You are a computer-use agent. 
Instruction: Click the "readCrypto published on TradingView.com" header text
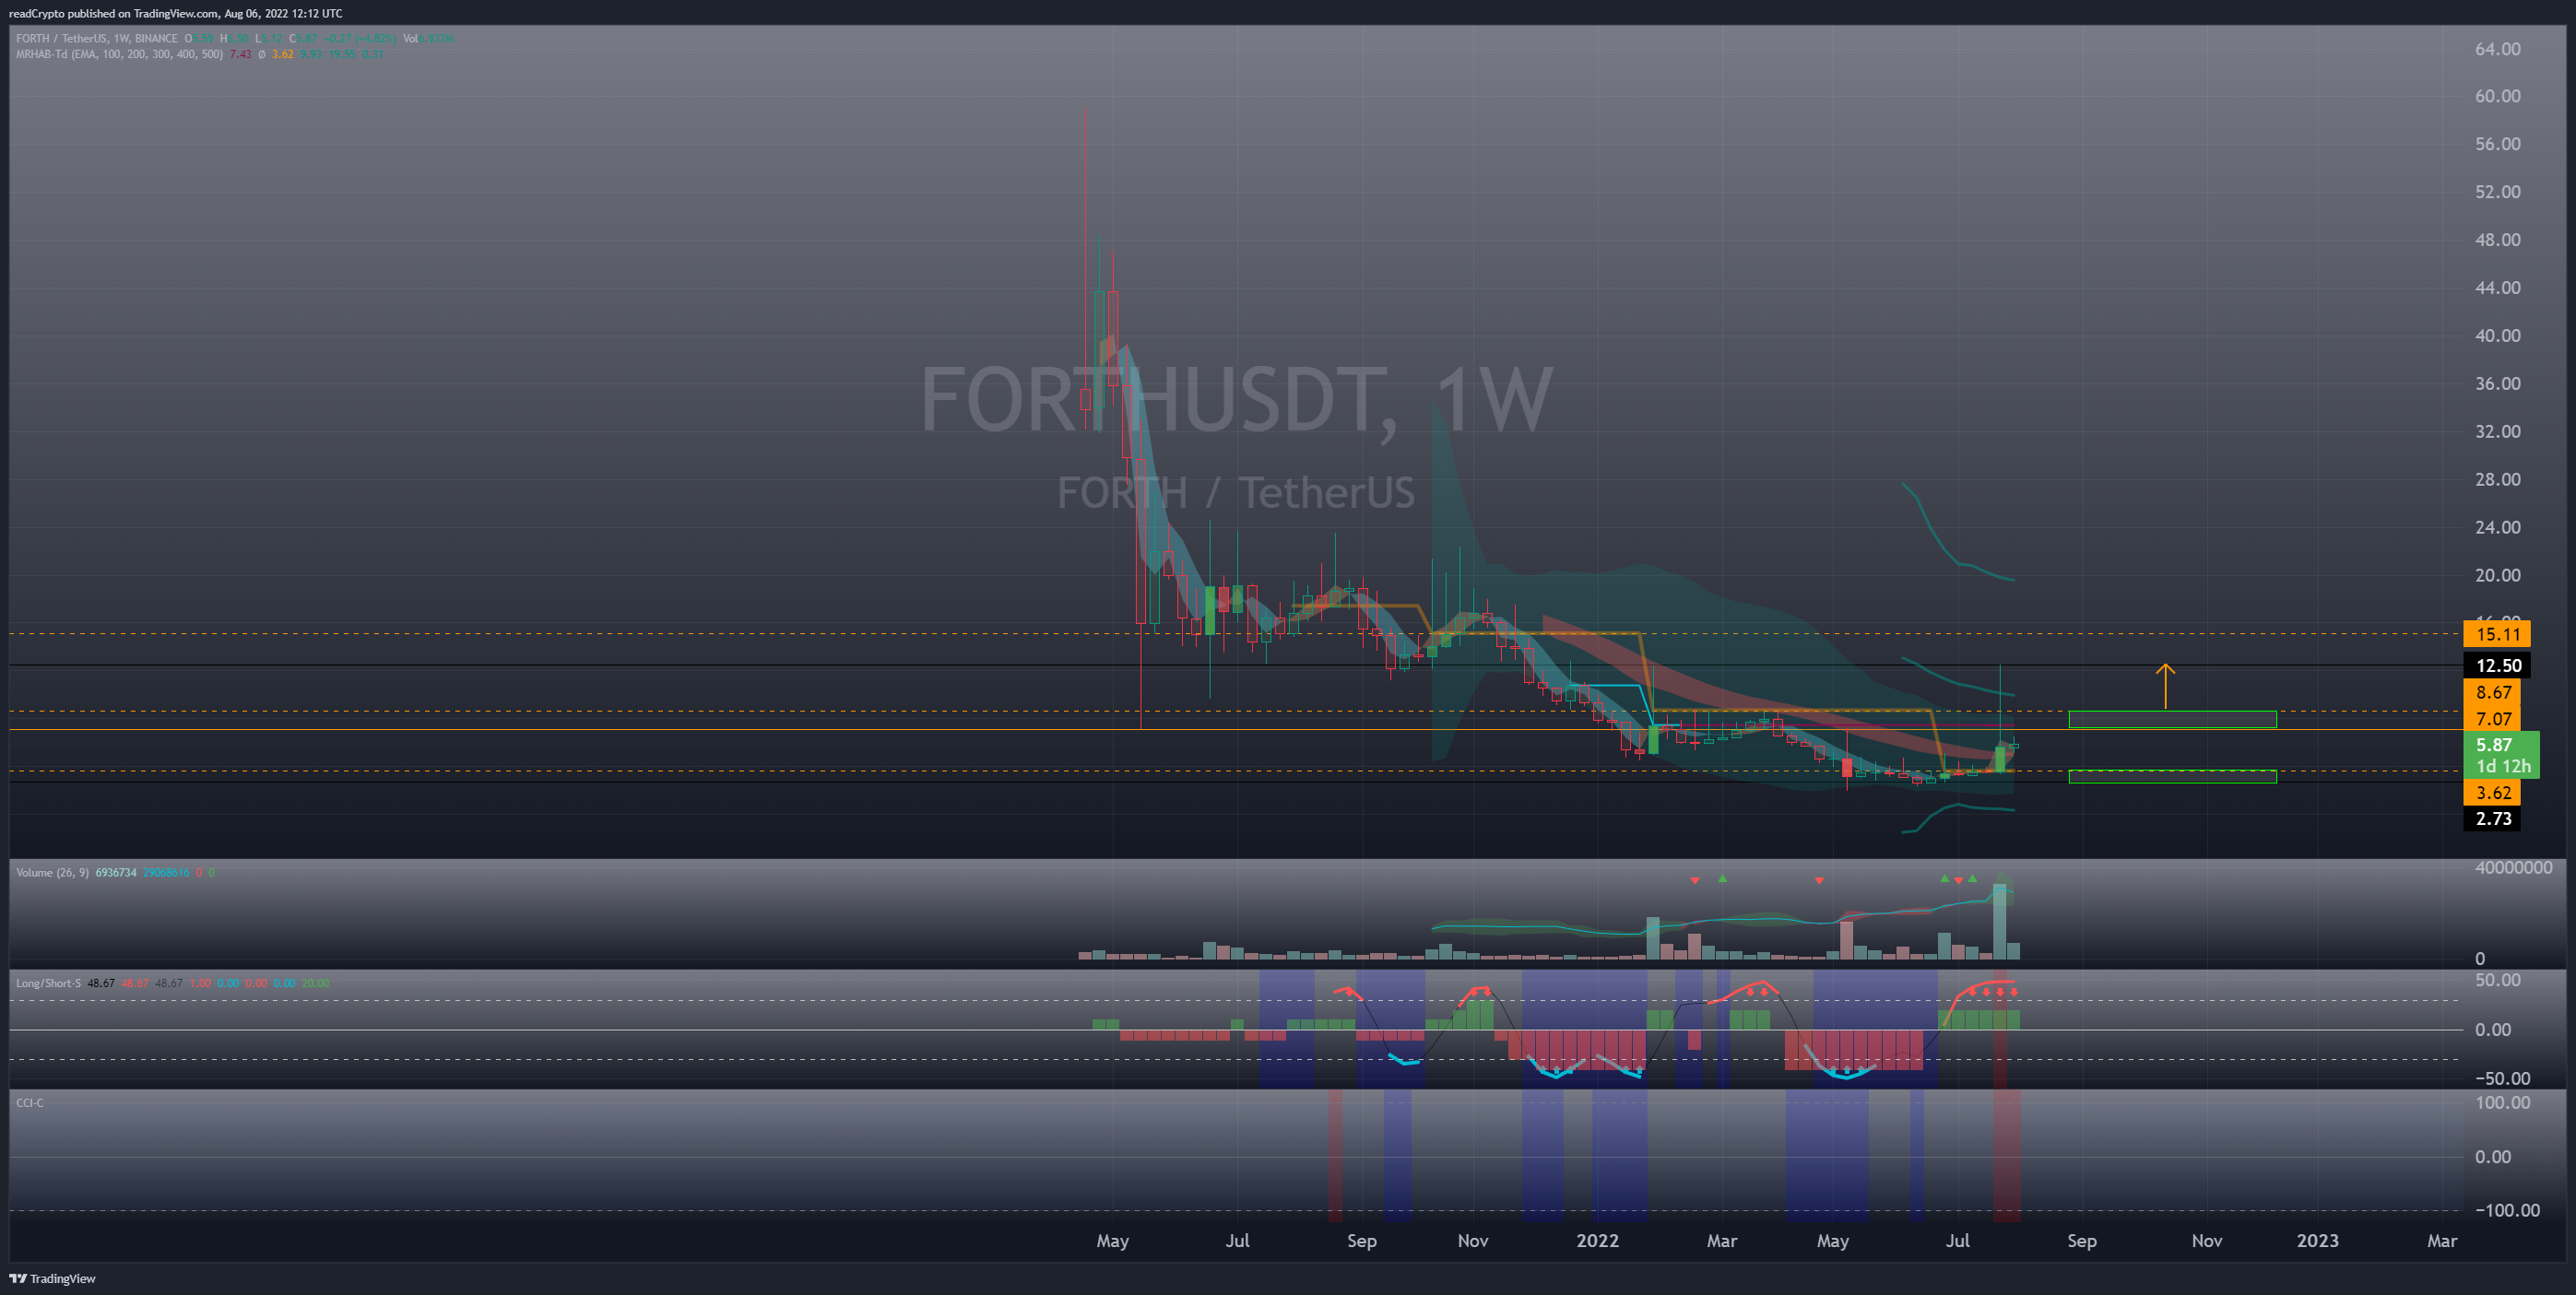click(113, 13)
